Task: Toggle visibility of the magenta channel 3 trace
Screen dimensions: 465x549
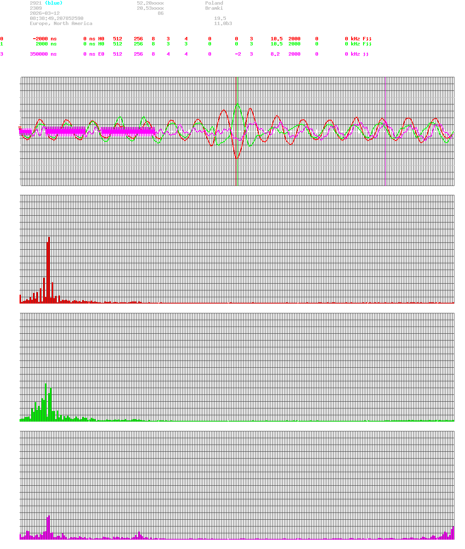Action: click(x=1, y=54)
